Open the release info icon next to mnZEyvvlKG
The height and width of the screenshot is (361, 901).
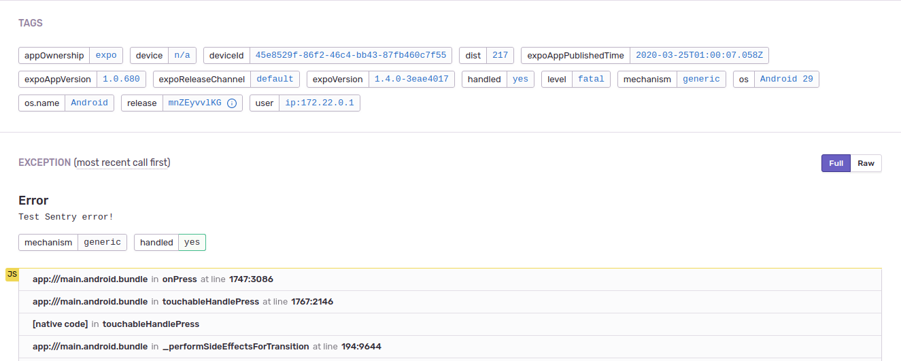231,103
